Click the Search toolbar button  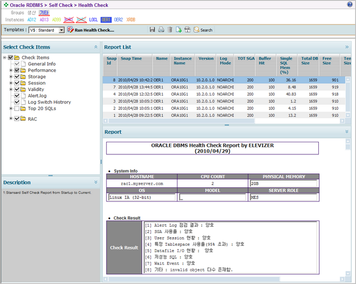203,30
